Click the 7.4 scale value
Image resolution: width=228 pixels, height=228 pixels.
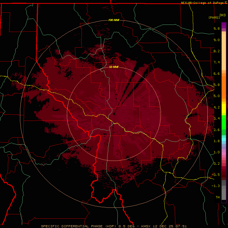coord(217,62)
